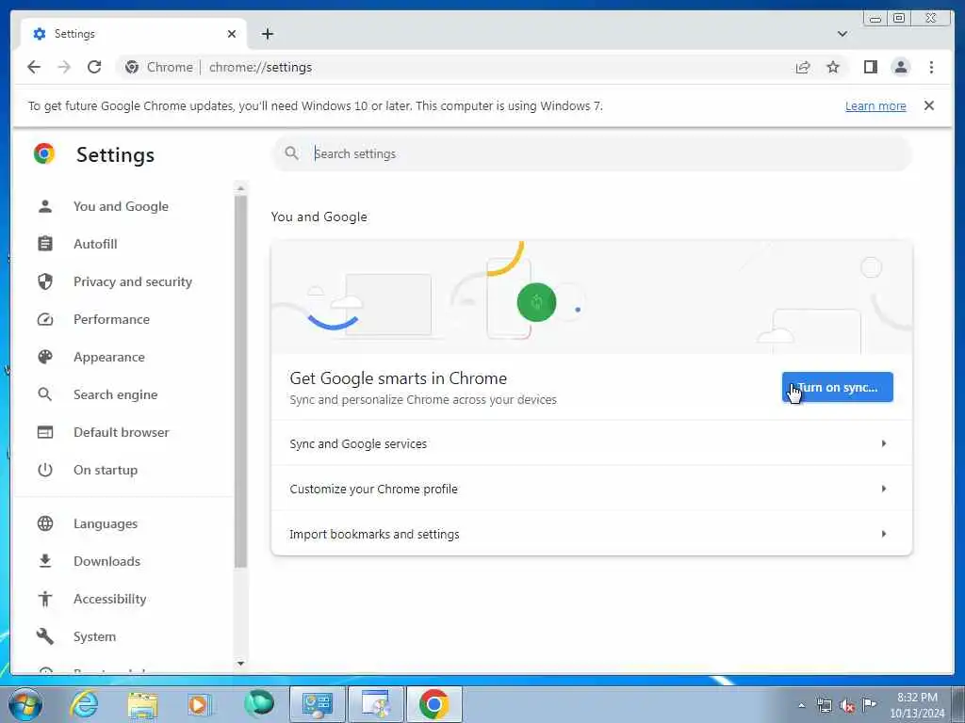This screenshot has height=723, width=965.
Task: Click the sidebar scrollbar up arrow
Action: coord(240,188)
